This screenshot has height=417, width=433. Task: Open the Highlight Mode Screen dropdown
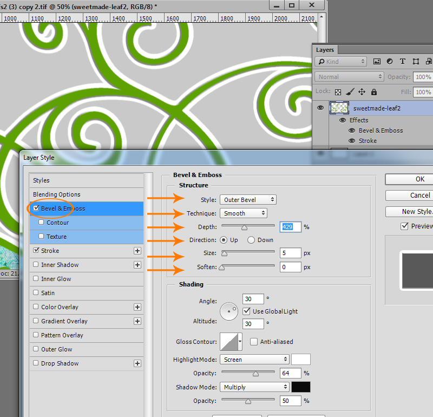click(254, 359)
